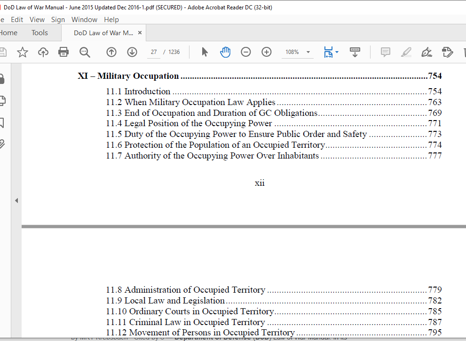The image size is (466, 341).
Task: Go to 11.4 Legal Position of Occupying Power
Action: (x=274, y=123)
